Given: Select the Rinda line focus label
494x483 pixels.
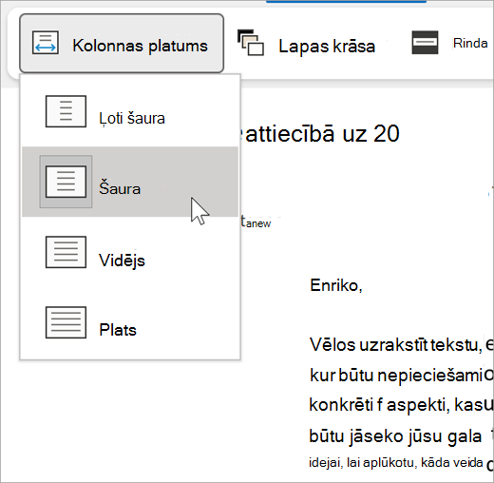Looking at the screenshot, I should [470, 43].
